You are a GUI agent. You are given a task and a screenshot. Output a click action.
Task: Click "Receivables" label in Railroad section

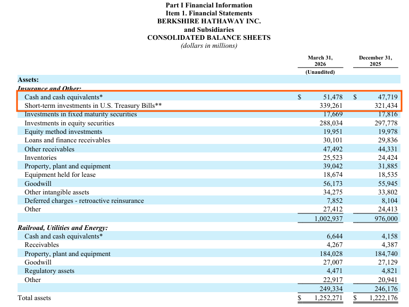coord(41,245)
